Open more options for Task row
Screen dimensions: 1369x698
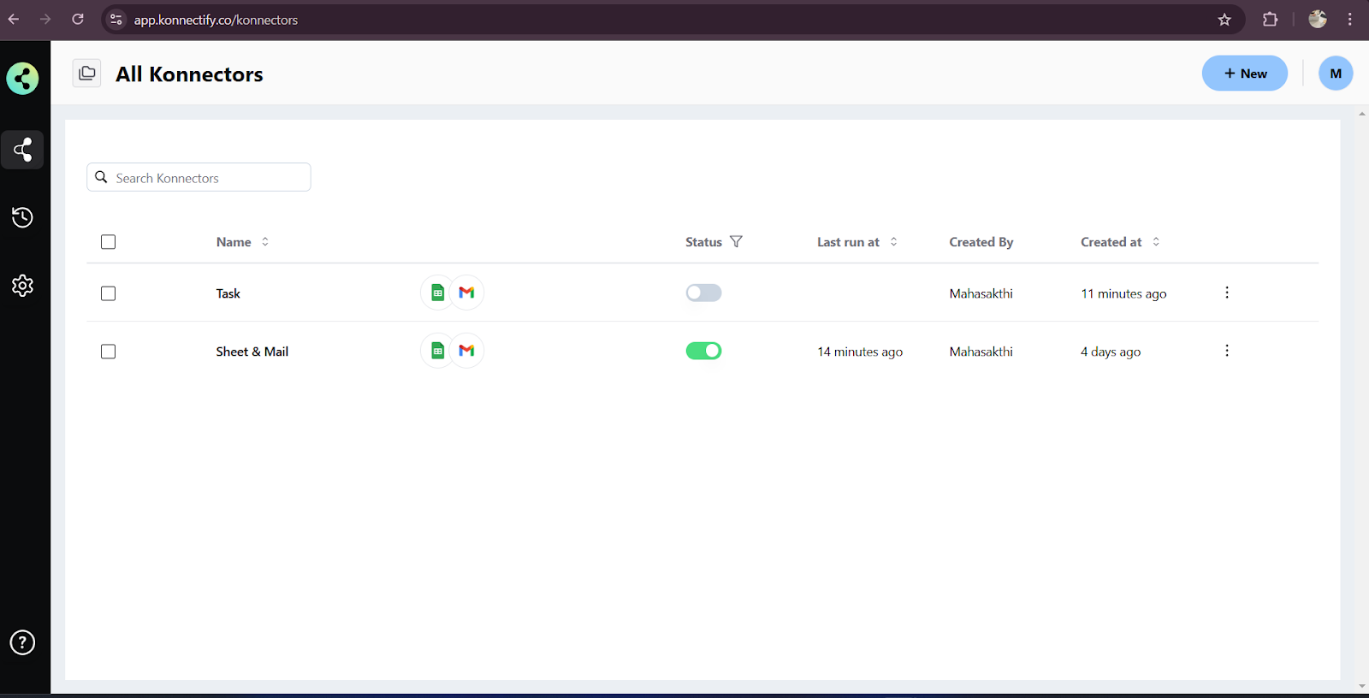1227,293
